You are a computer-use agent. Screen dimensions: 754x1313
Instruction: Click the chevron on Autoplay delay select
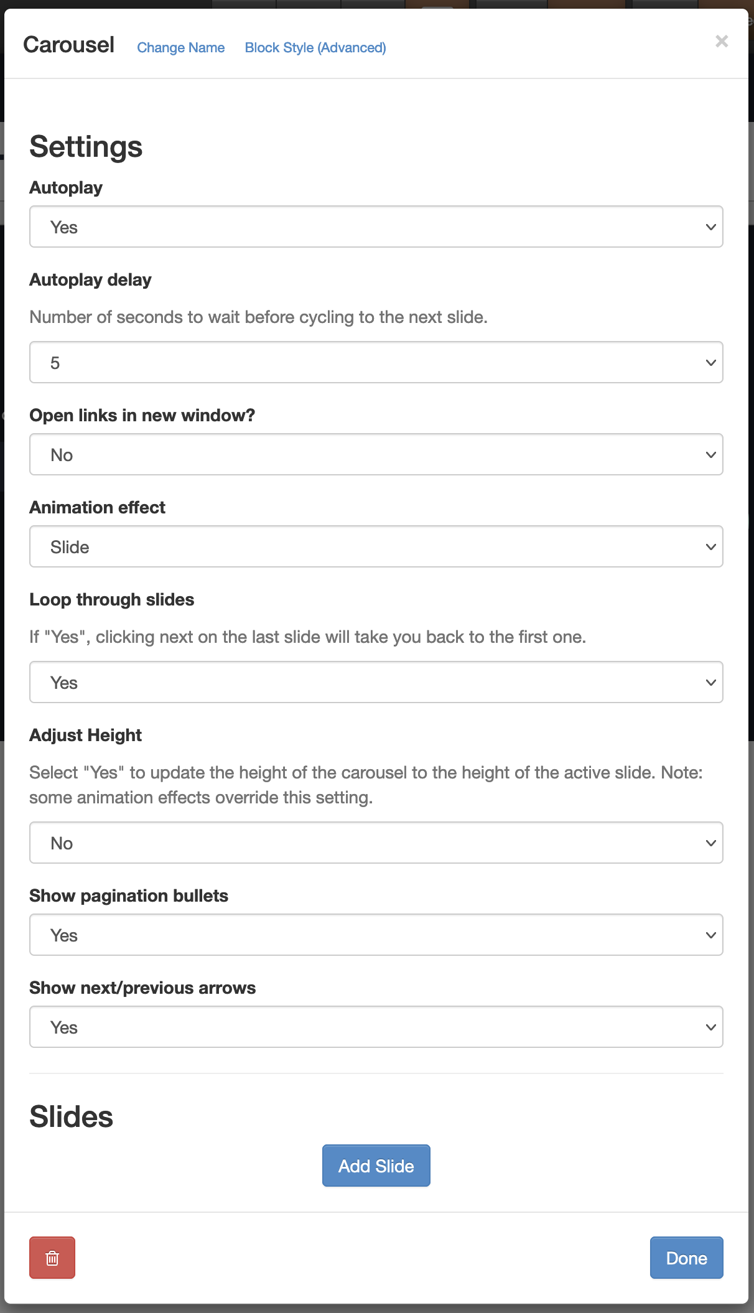click(x=710, y=363)
